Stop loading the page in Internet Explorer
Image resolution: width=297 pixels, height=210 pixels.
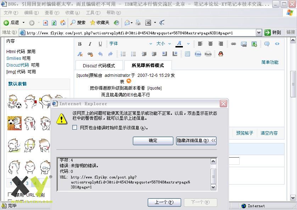[x=45, y=23]
